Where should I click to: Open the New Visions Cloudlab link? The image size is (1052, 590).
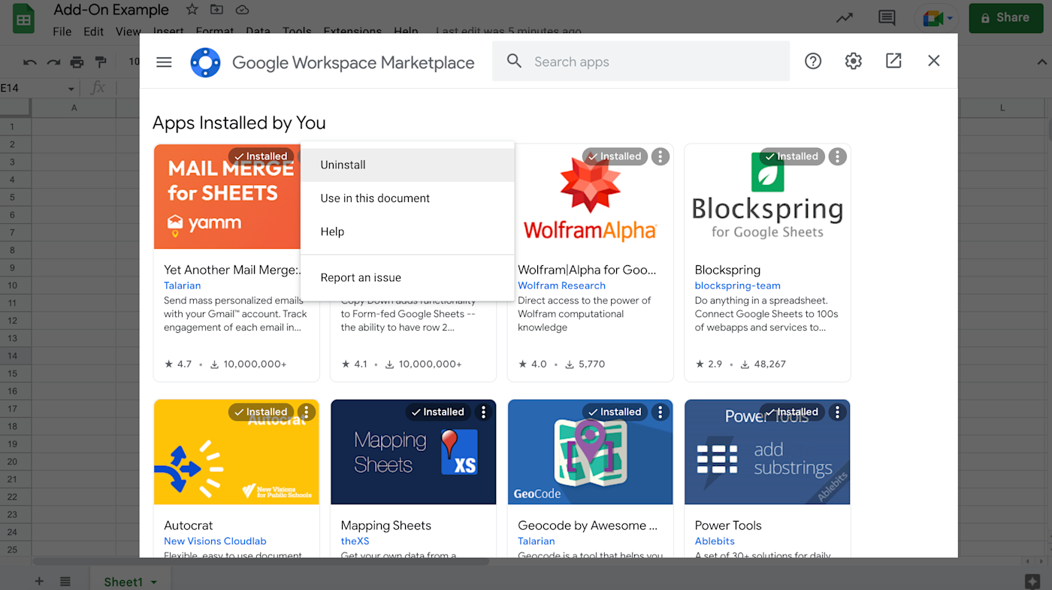pos(215,541)
